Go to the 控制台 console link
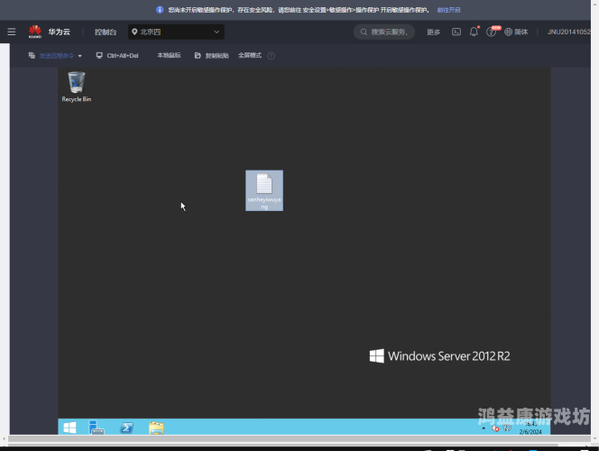 coord(106,32)
